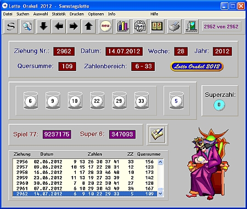Open the Suchen menu
This screenshot has height=209, width=247.
pos(23,14)
